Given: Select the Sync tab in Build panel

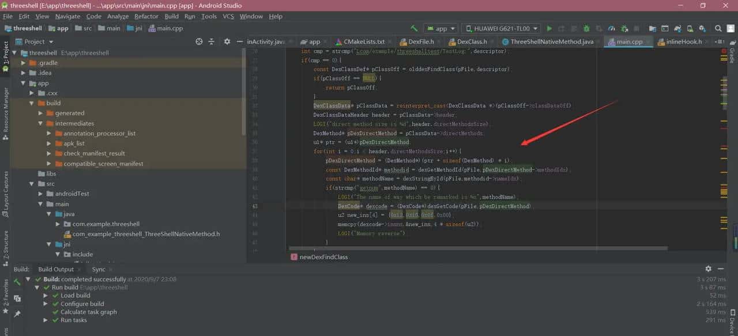Looking at the screenshot, I should [99, 269].
